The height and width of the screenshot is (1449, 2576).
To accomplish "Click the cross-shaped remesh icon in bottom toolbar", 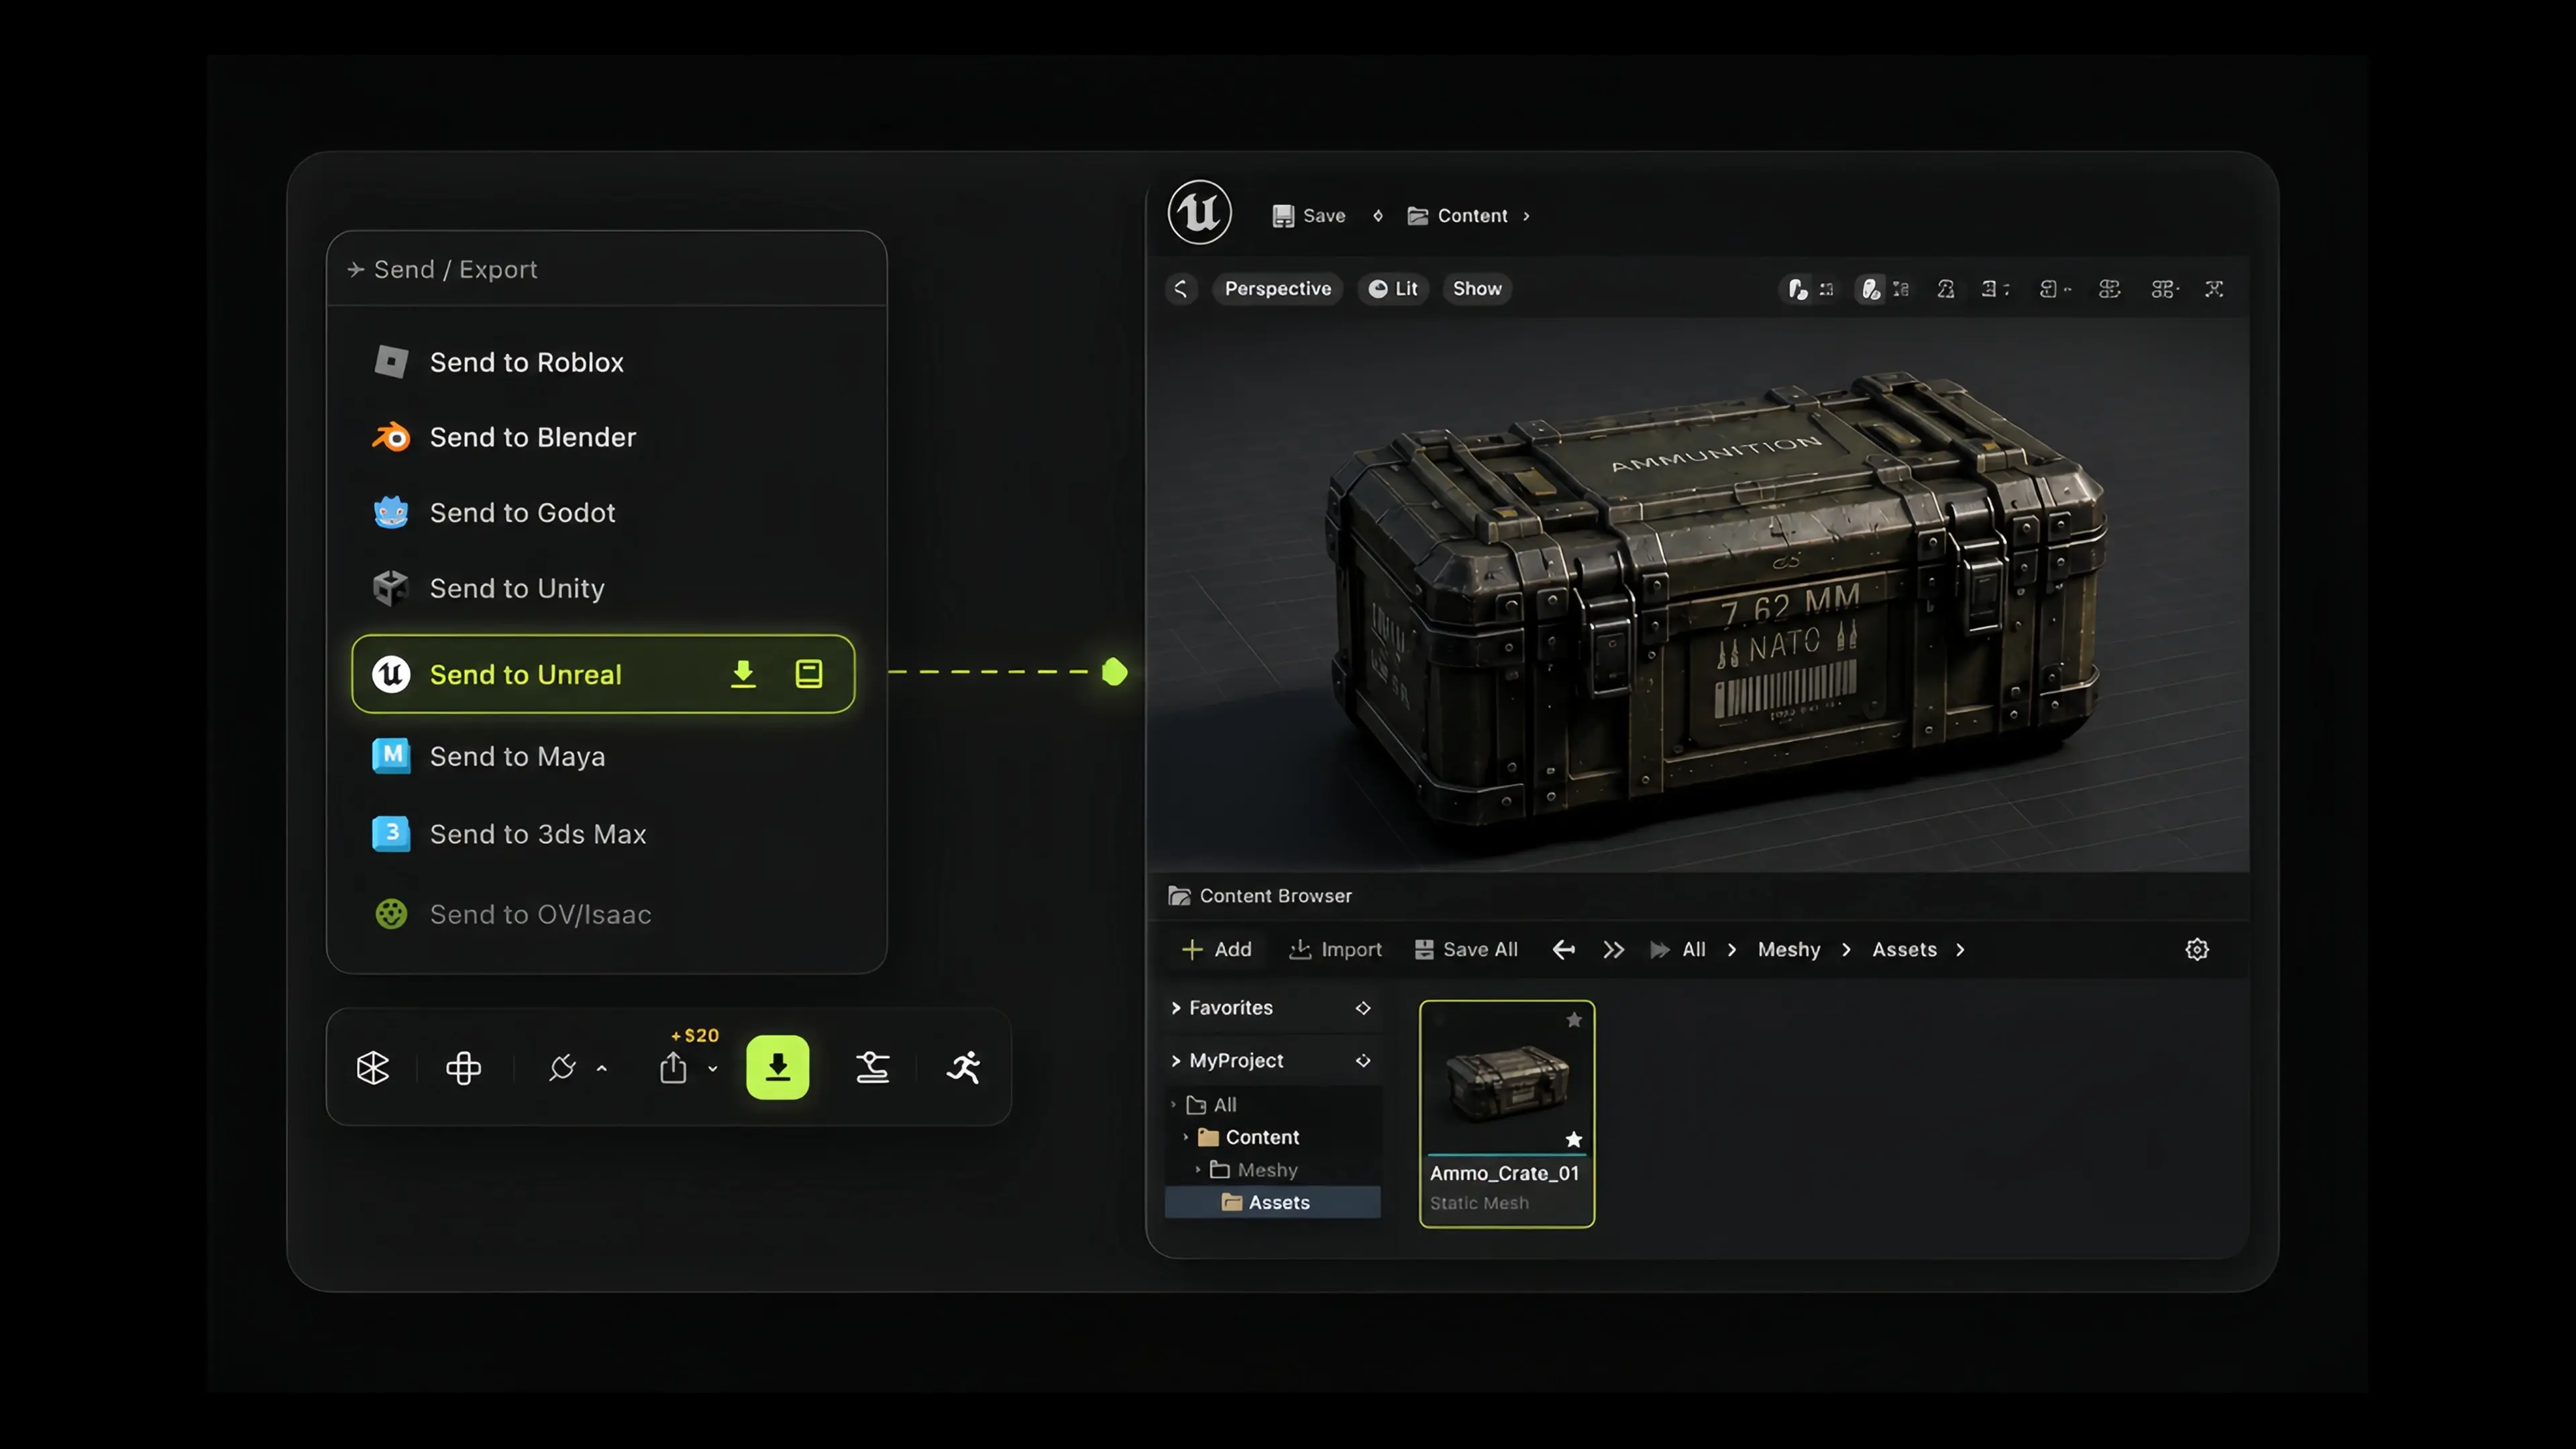I will [463, 1068].
